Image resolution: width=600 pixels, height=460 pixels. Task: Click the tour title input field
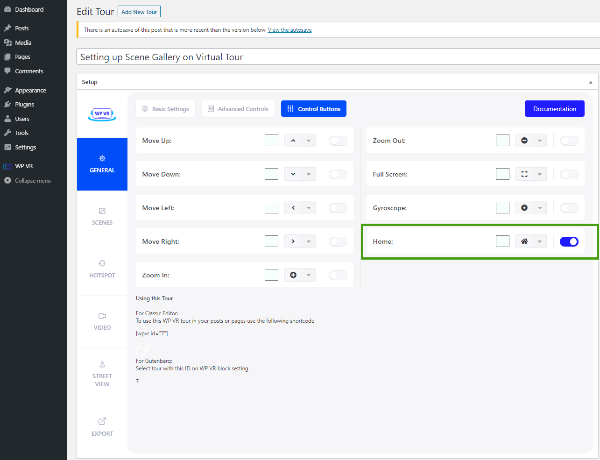(338, 57)
